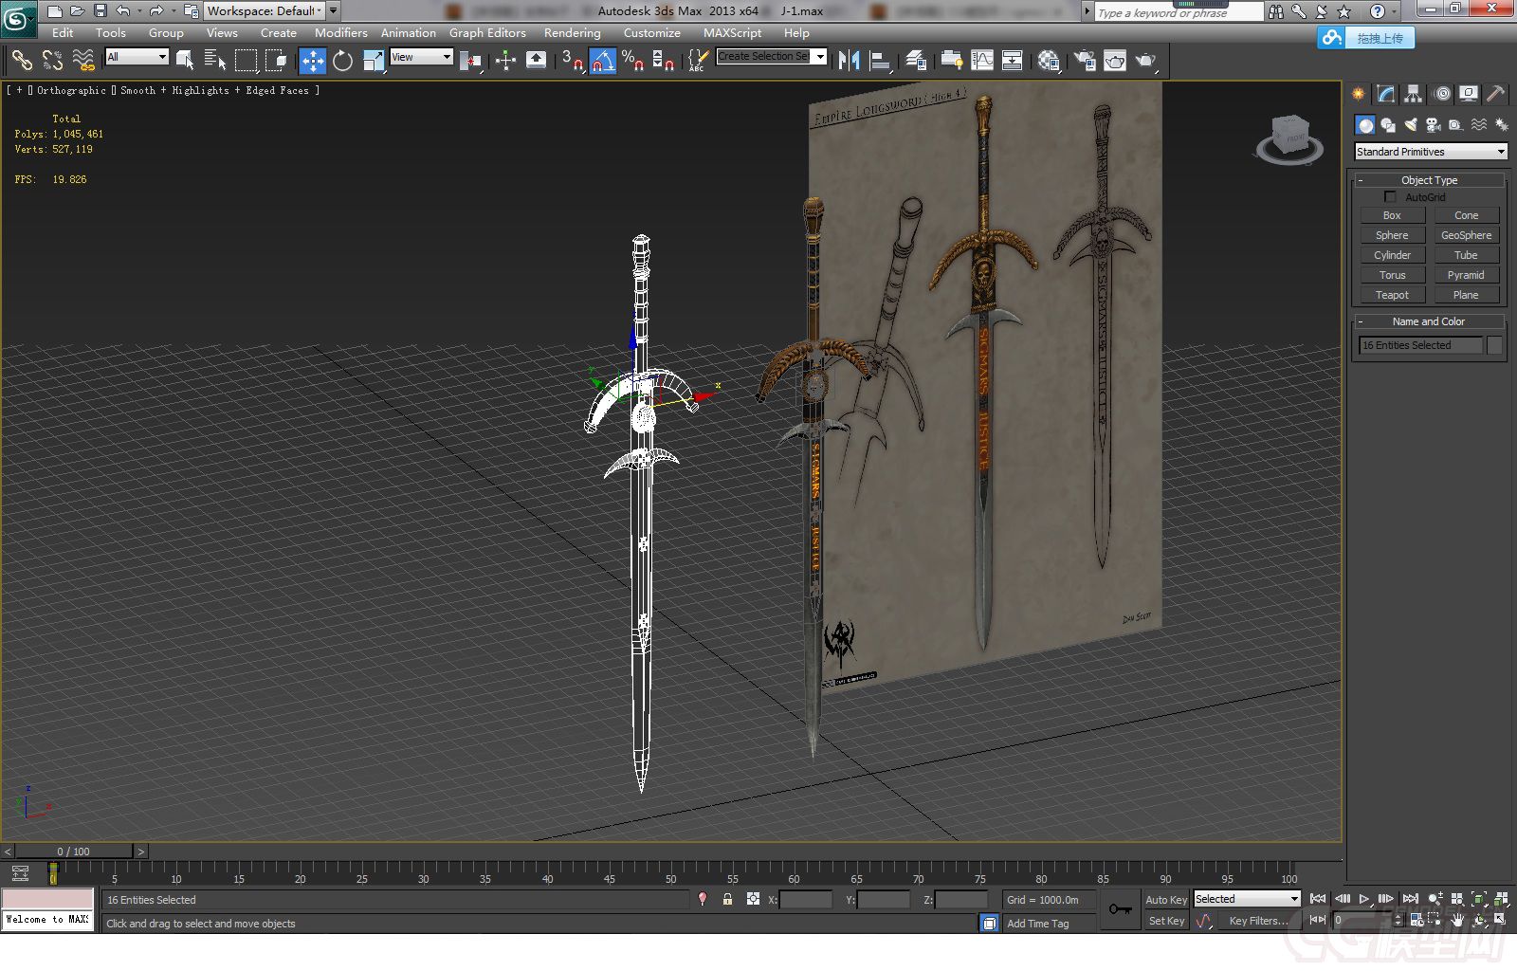
Task: Open the selection filter All dropdown
Action: (x=137, y=57)
